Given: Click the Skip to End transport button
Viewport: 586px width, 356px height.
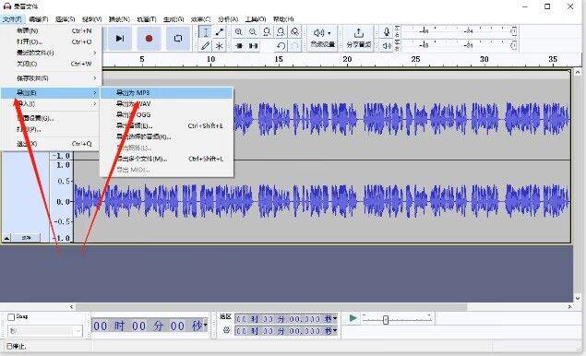Looking at the screenshot, I should [x=120, y=39].
